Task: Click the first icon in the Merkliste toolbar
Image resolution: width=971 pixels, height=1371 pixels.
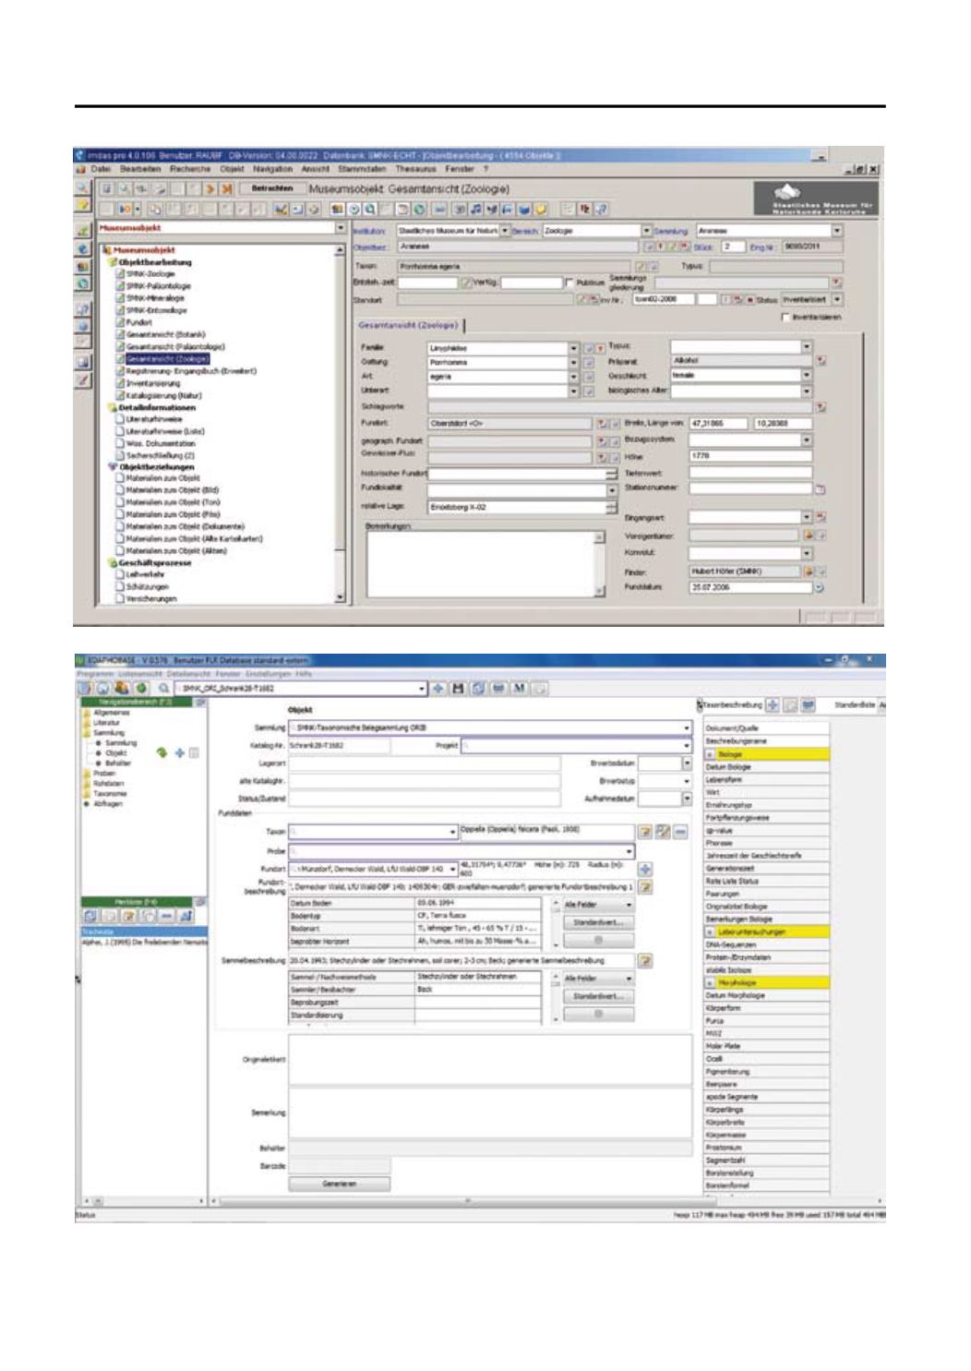Action: coord(90,916)
